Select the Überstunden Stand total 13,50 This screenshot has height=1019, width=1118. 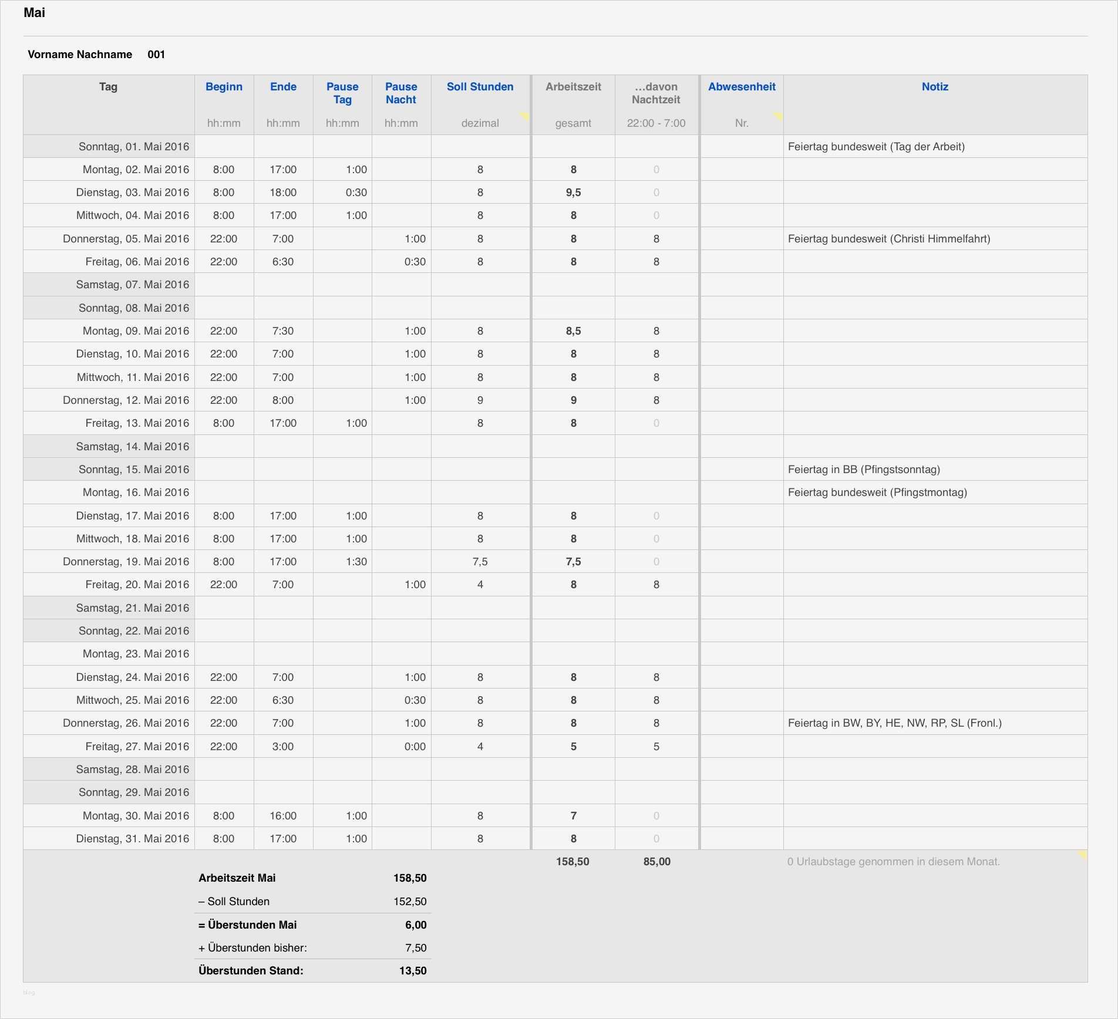(x=413, y=971)
